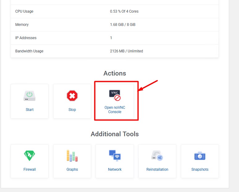The image size is (239, 192).
Task: Open the Network label link
Action: click(115, 170)
